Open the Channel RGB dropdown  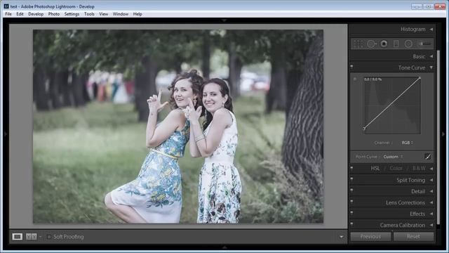coord(407,143)
